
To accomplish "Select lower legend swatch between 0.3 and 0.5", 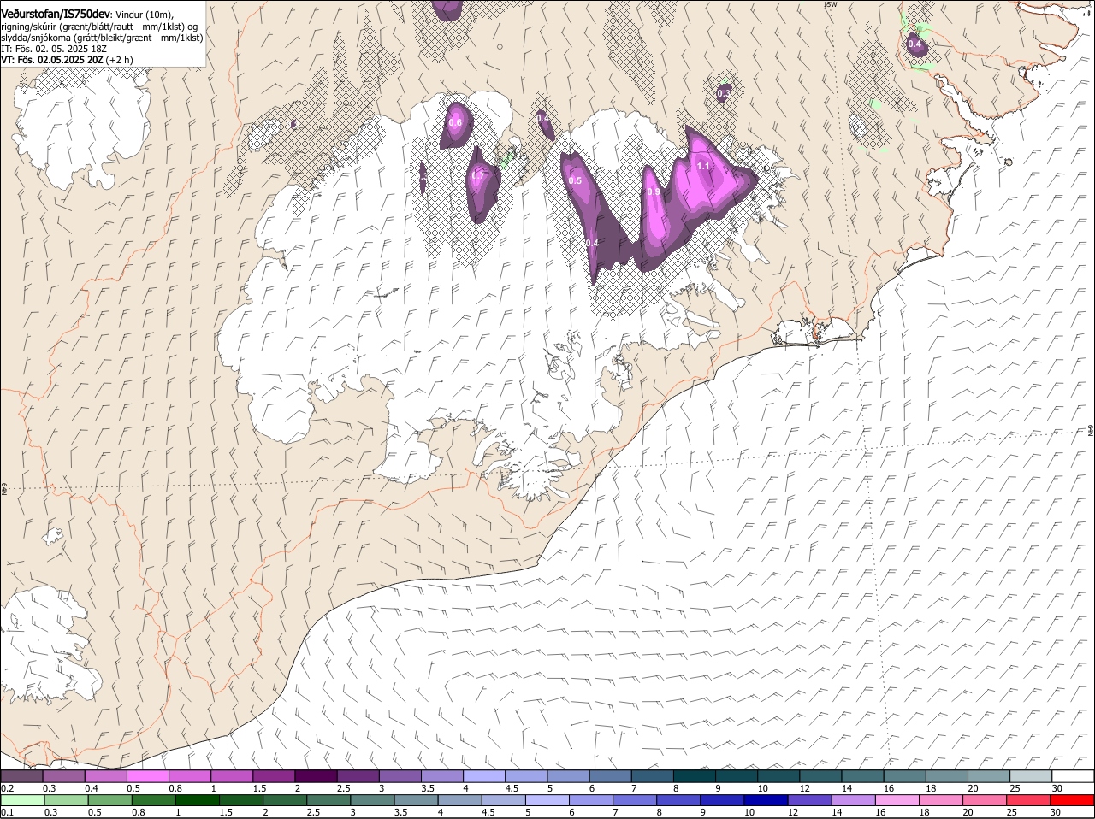I will tap(64, 801).
